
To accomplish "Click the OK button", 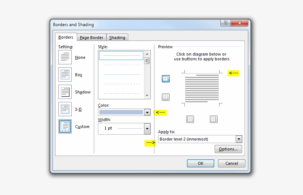I will click(201, 163).
